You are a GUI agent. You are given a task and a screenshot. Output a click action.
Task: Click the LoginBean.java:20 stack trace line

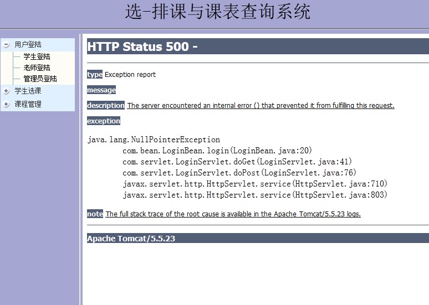tap(217, 151)
